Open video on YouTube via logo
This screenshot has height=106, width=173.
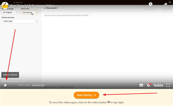click(158, 85)
